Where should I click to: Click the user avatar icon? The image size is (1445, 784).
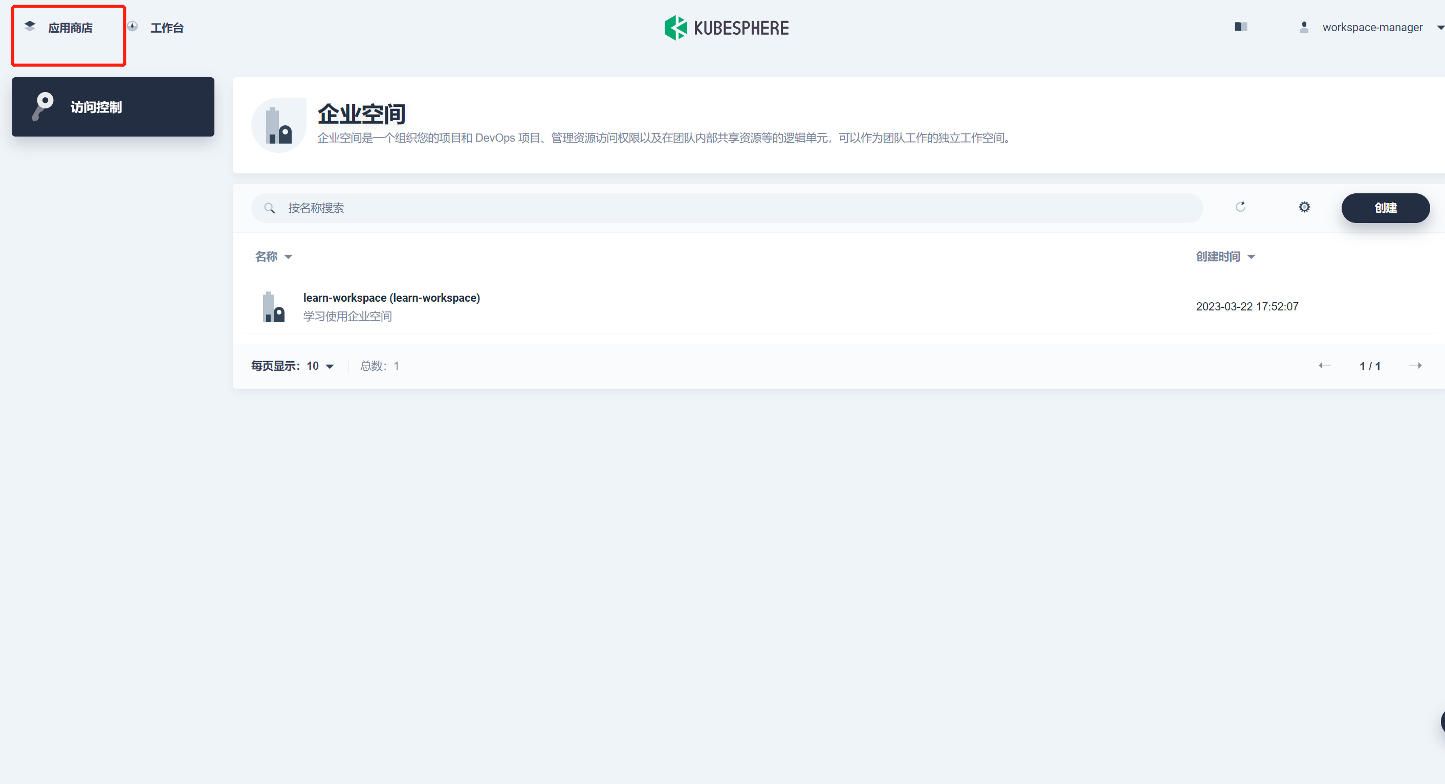(1304, 28)
